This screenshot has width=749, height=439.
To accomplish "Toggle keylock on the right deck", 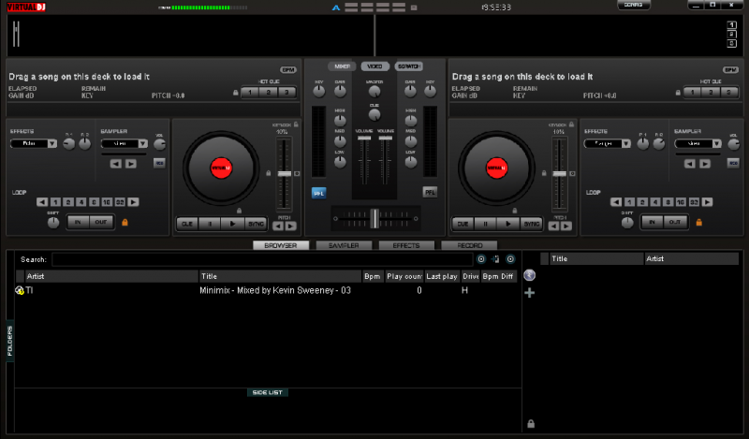I will 571,124.
